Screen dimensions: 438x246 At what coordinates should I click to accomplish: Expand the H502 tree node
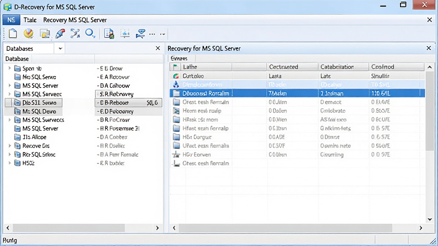(9, 163)
